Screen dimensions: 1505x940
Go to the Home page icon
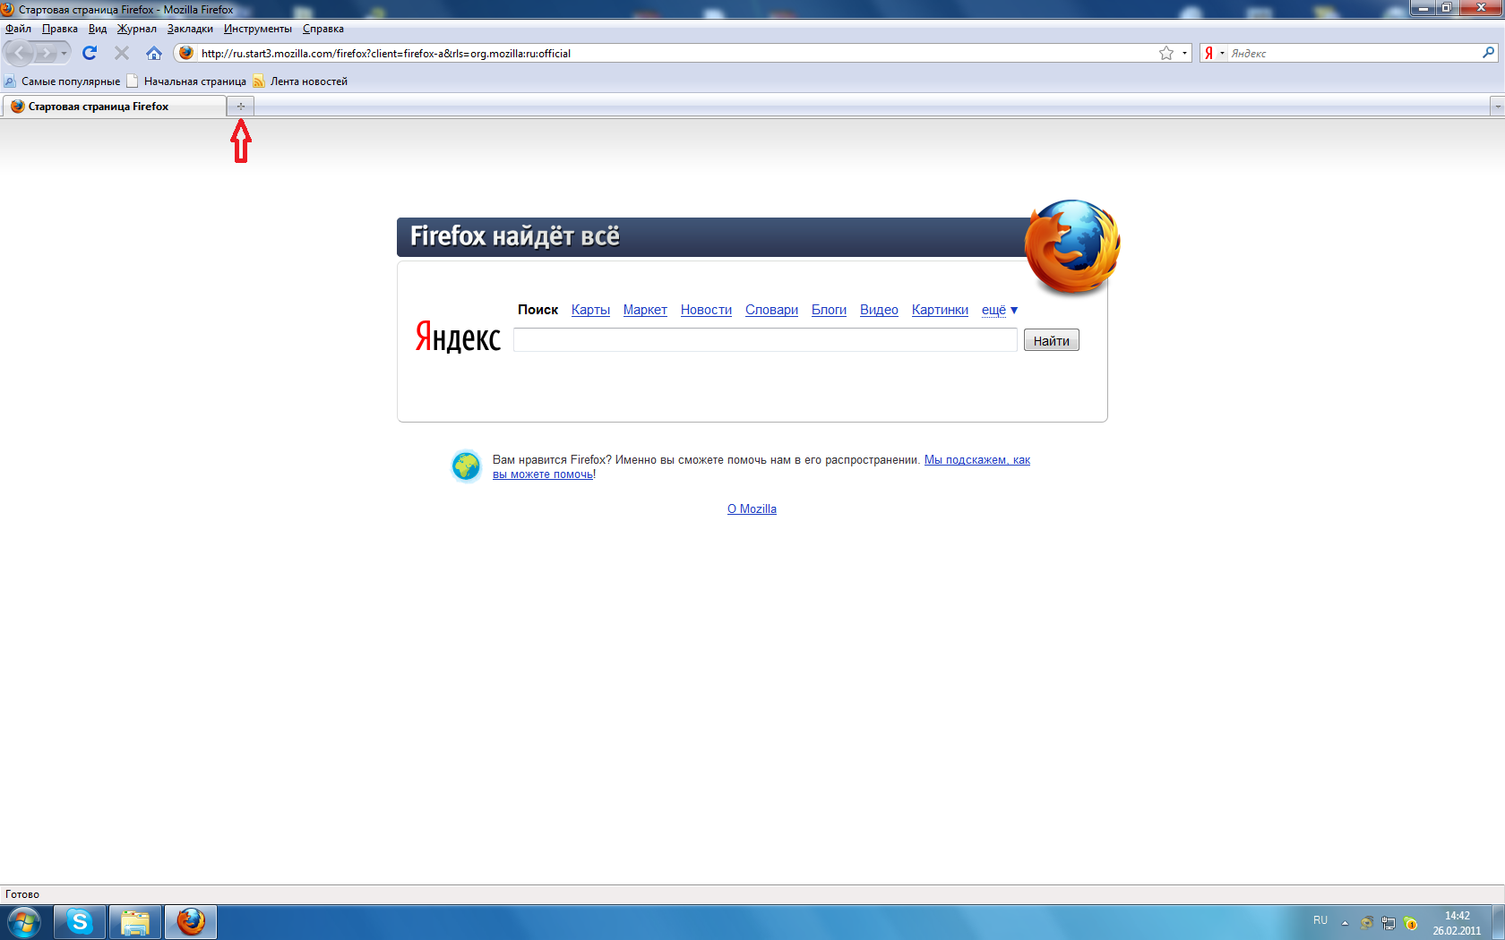(x=154, y=53)
